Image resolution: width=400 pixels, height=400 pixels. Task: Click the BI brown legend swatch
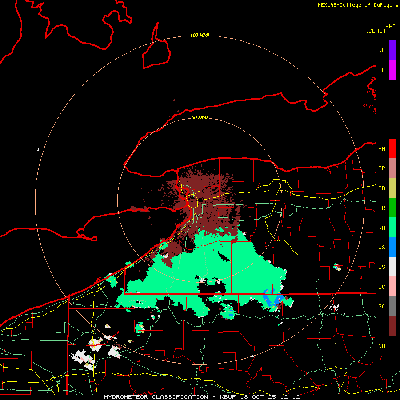tap(392, 326)
